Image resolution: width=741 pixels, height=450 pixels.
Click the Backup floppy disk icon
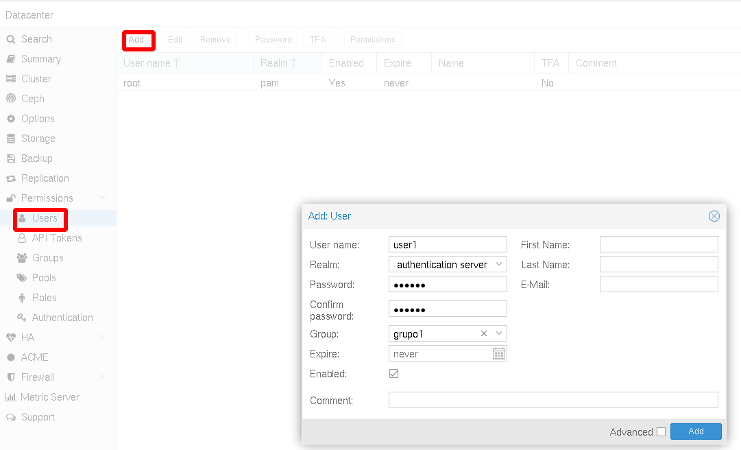11,158
